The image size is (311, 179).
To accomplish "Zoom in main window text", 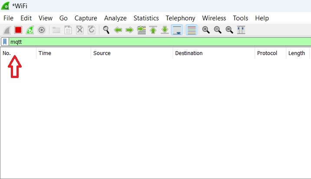I will point(206,30).
